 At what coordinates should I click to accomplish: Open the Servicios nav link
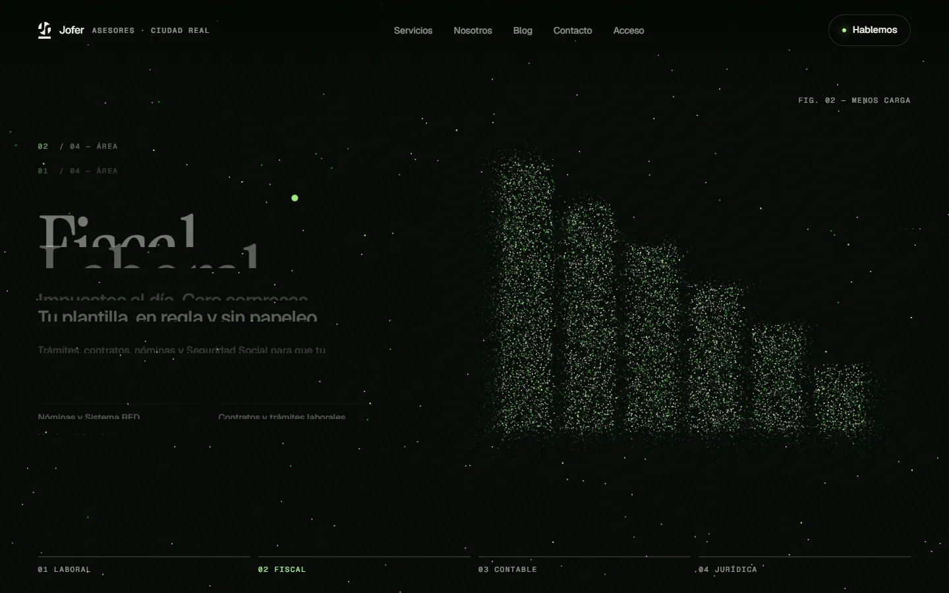[x=413, y=30]
